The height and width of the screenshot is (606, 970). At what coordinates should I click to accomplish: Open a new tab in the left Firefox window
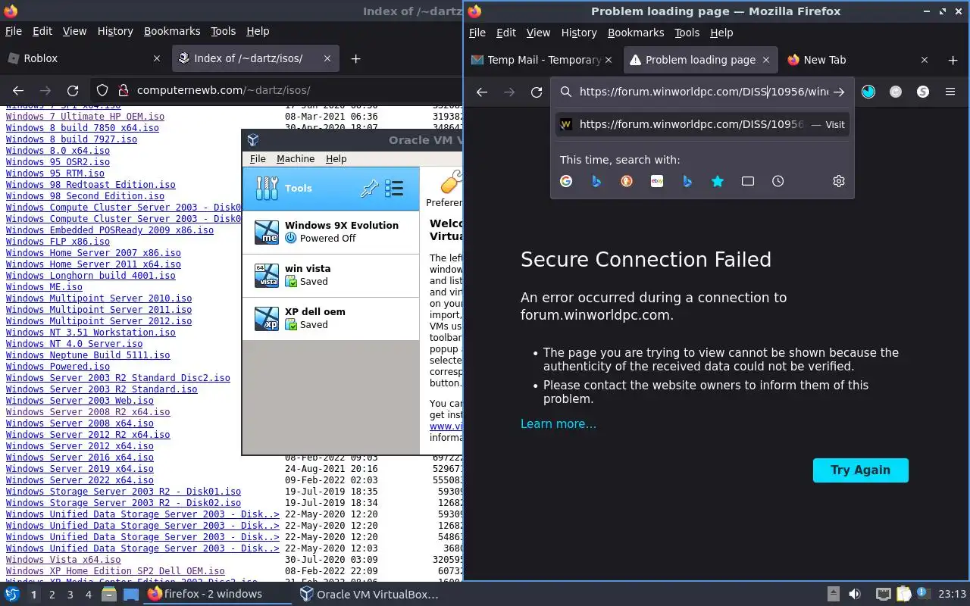(355, 58)
